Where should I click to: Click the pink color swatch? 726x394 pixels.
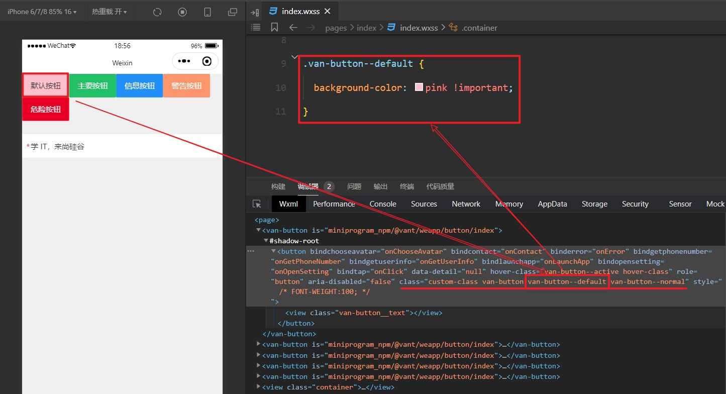pyautogui.click(x=419, y=87)
